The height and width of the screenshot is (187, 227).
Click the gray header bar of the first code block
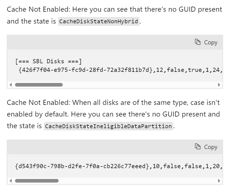click(97, 42)
